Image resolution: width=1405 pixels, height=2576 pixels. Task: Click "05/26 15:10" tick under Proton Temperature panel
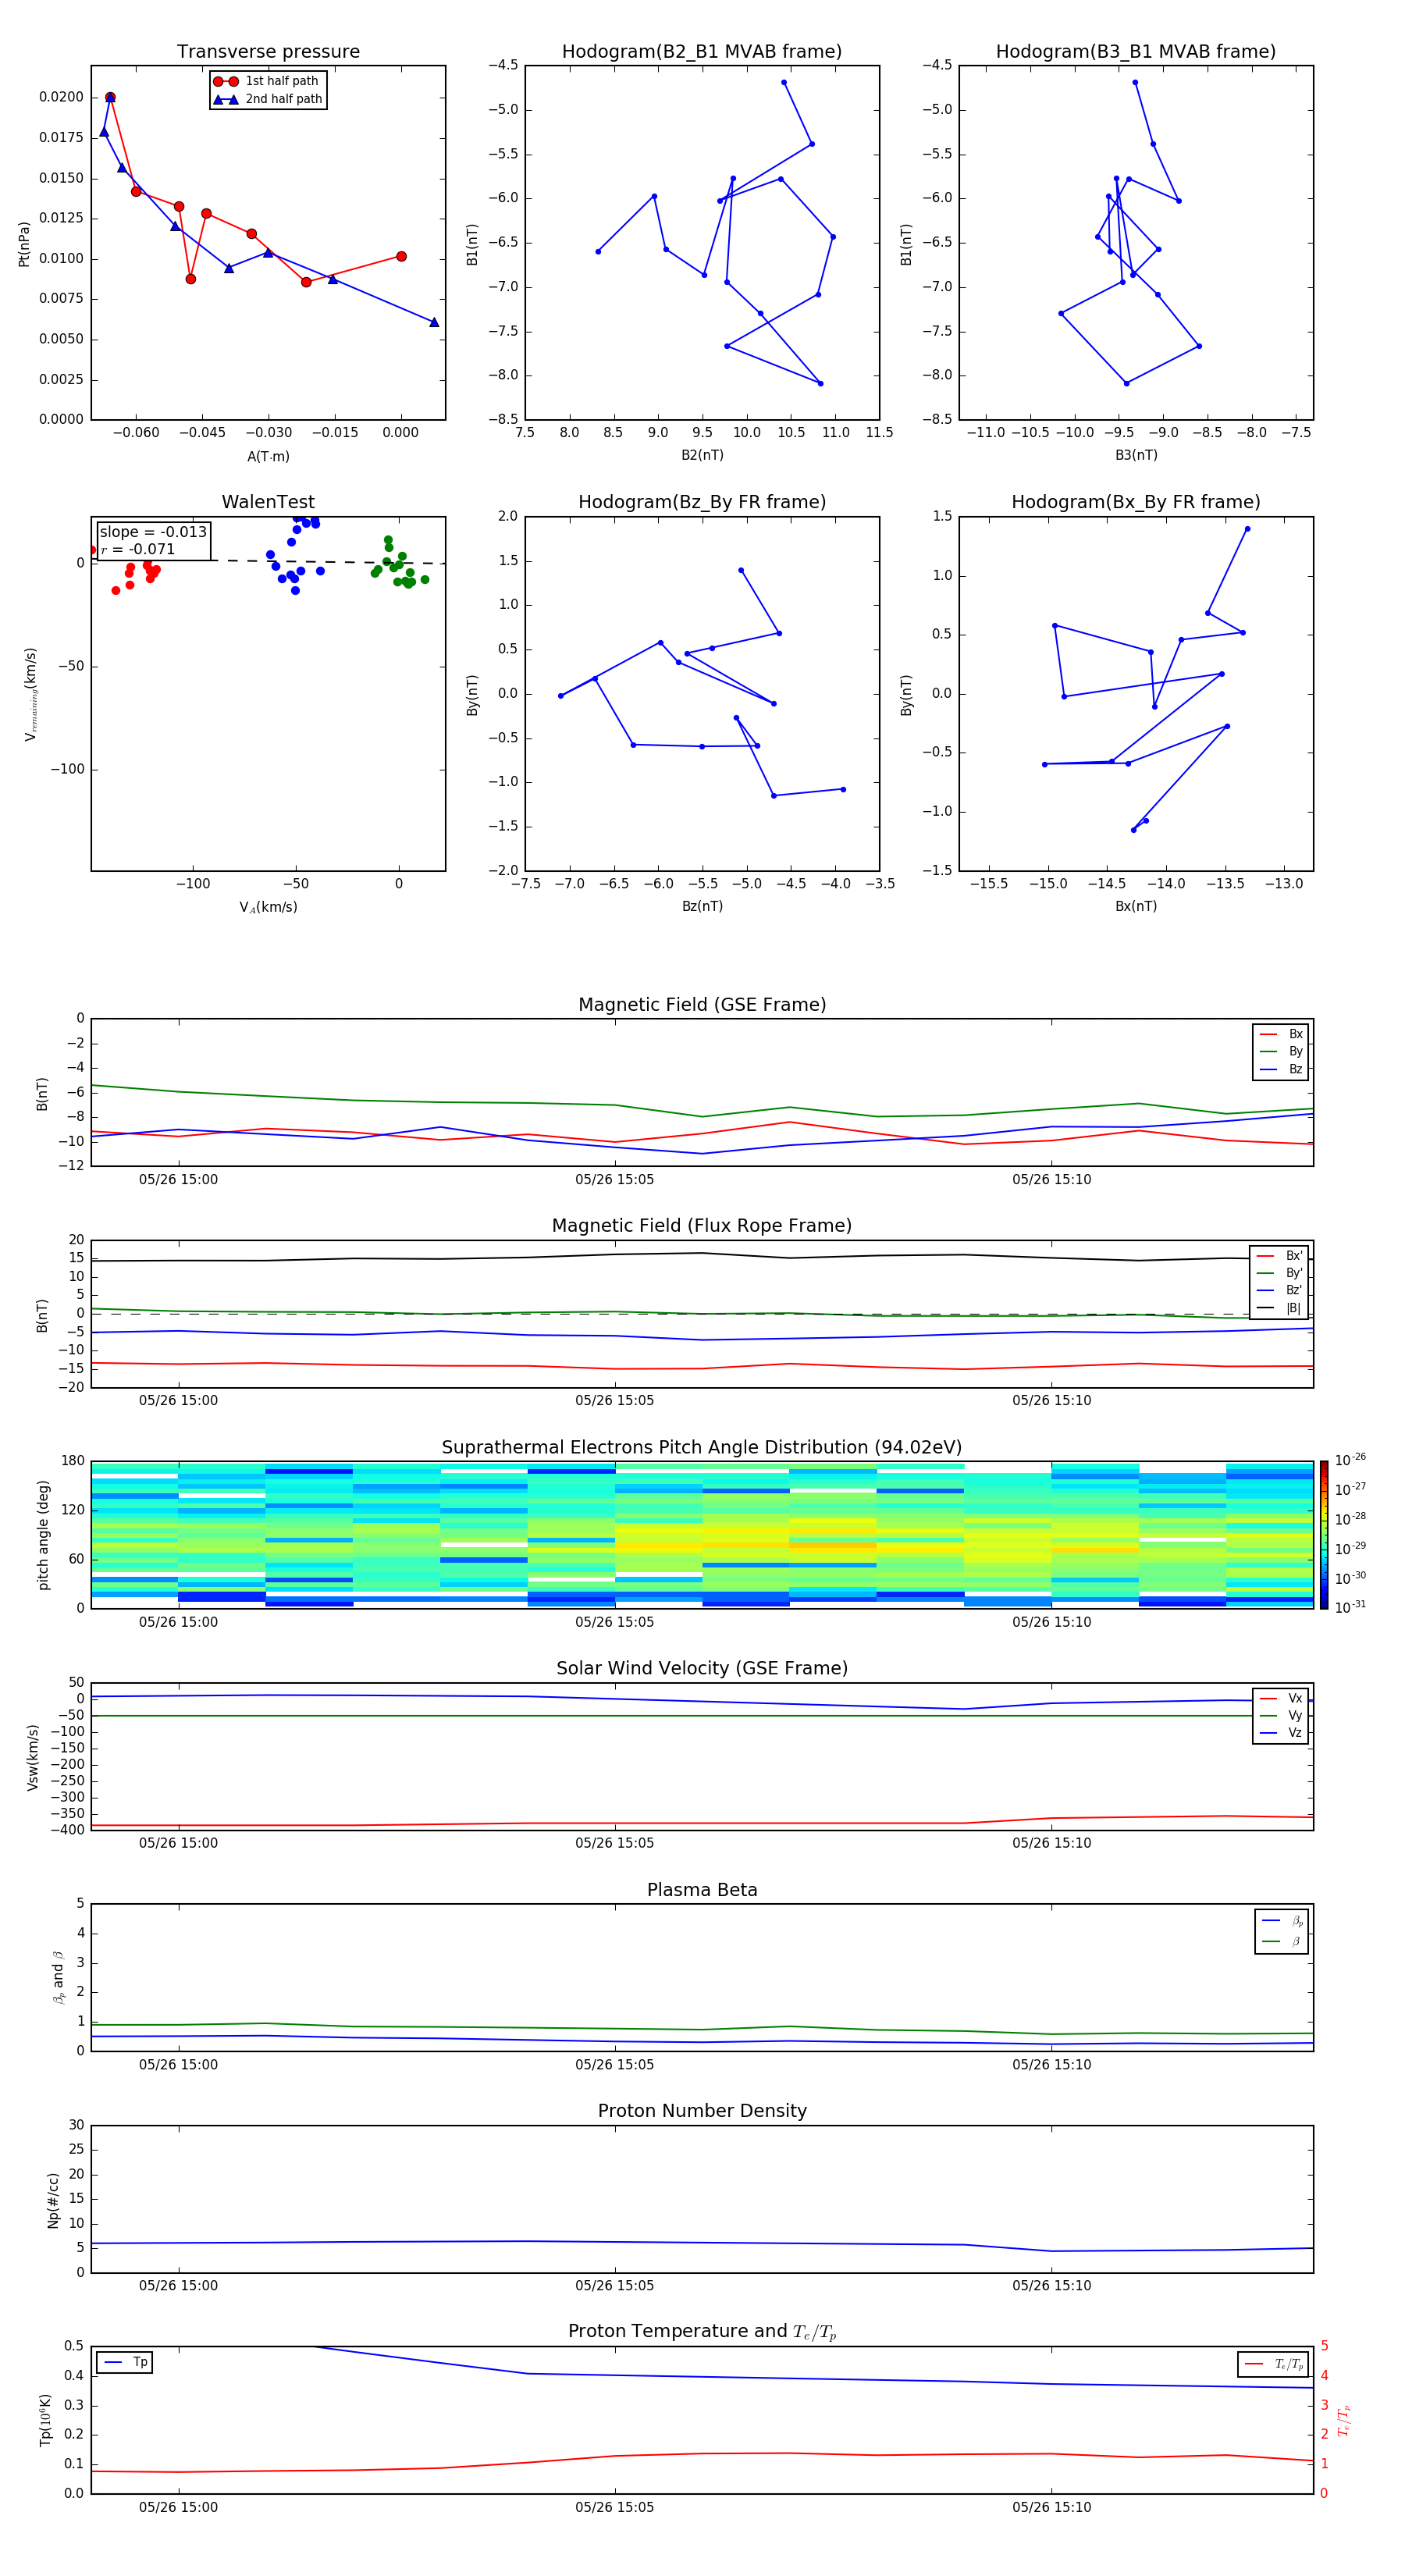[1051, 2508]
